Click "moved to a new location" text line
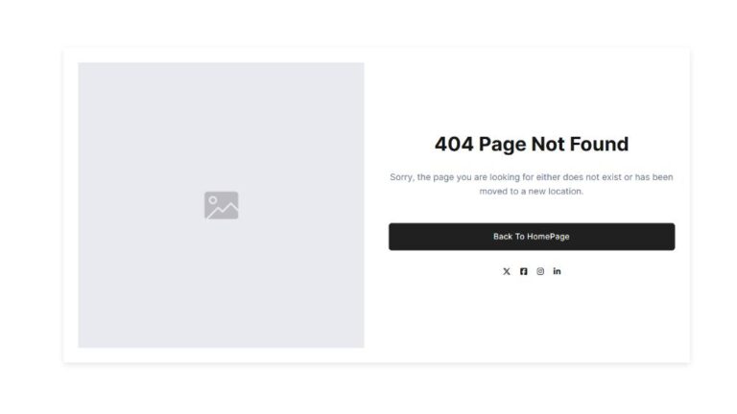 point(531,191)
